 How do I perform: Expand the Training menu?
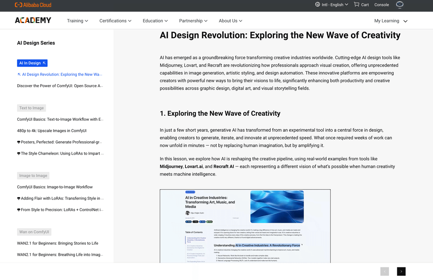click(78, 21)
